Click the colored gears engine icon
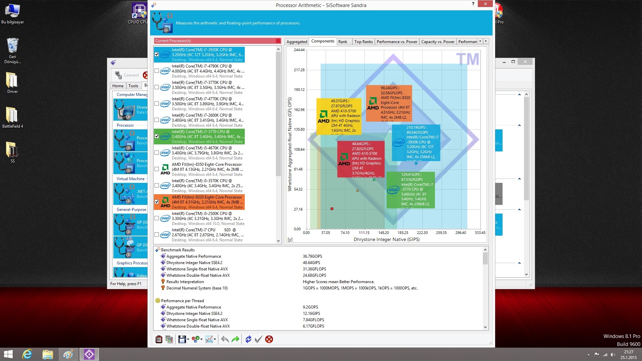The height and width of the screenshot is (361, 642). coord(196,339)
